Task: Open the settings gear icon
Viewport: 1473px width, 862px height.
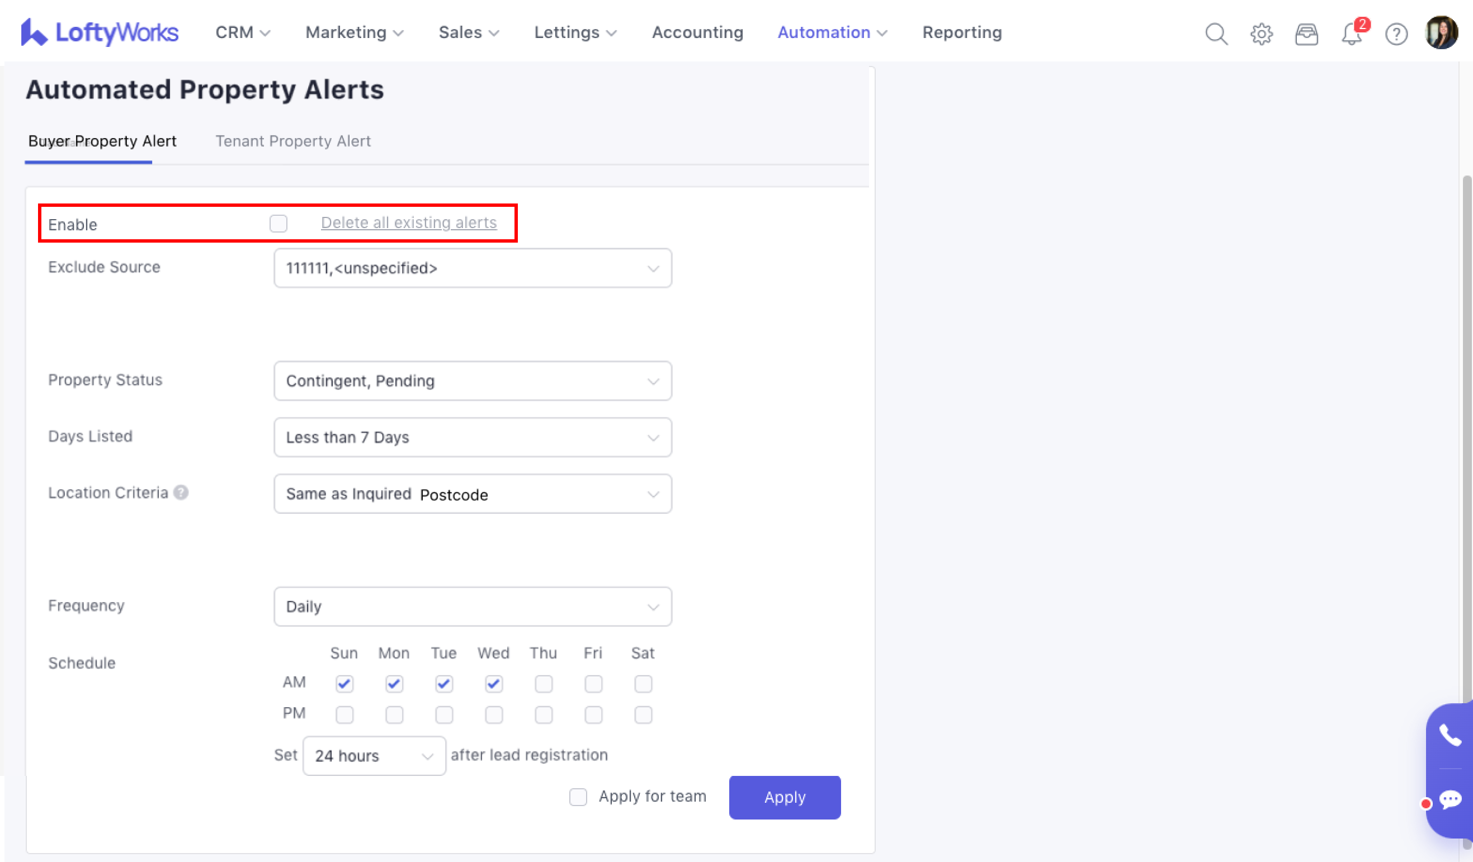Action: (x=1262, y=34)
